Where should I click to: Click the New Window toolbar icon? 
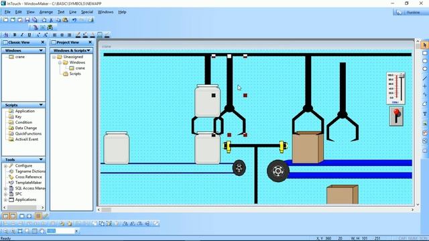pos(5,20)
